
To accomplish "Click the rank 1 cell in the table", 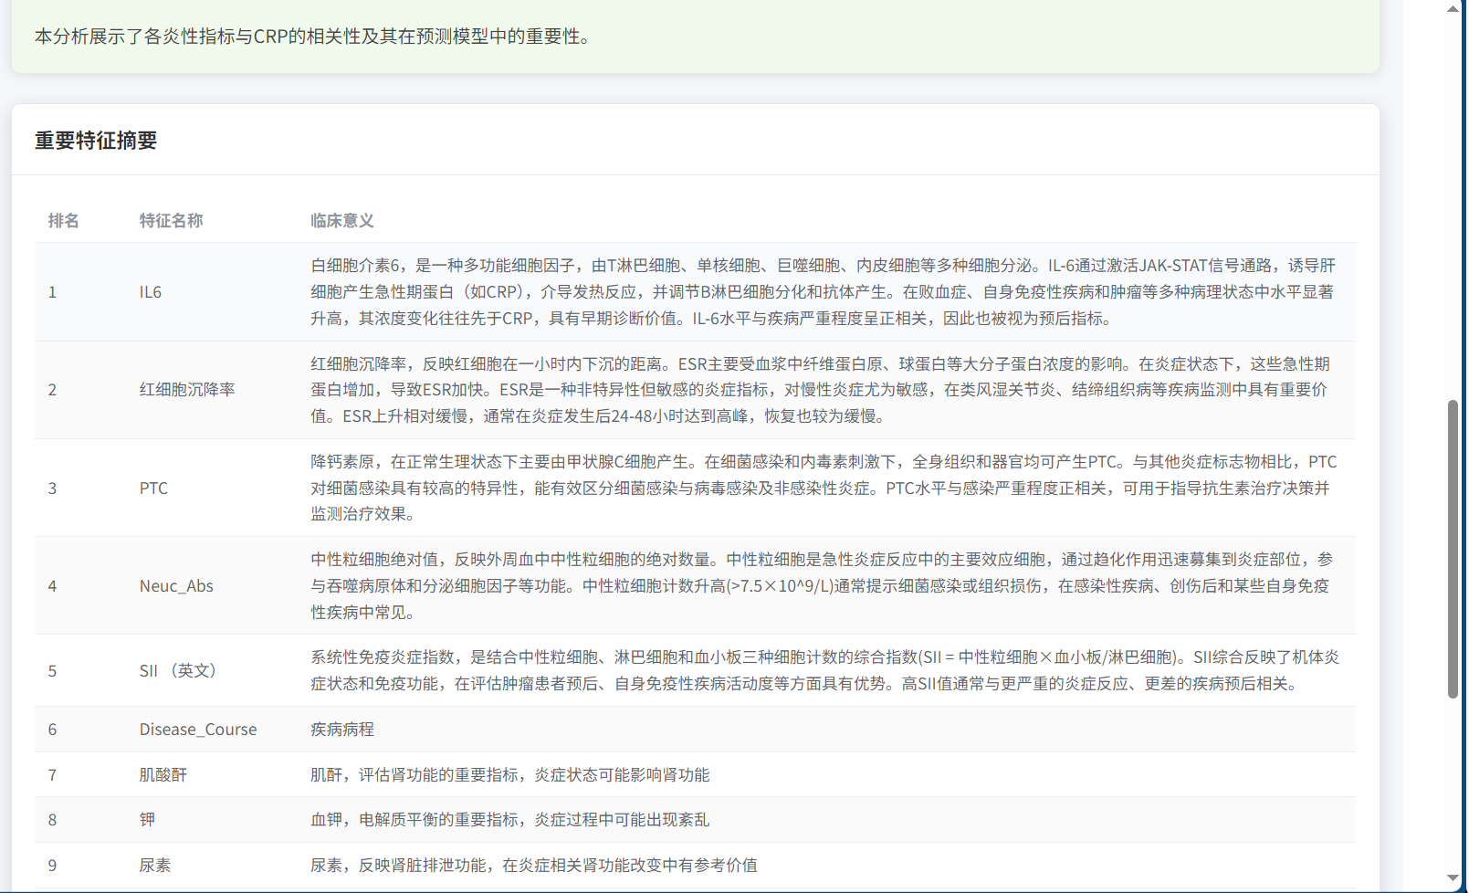I will point(52,292).
